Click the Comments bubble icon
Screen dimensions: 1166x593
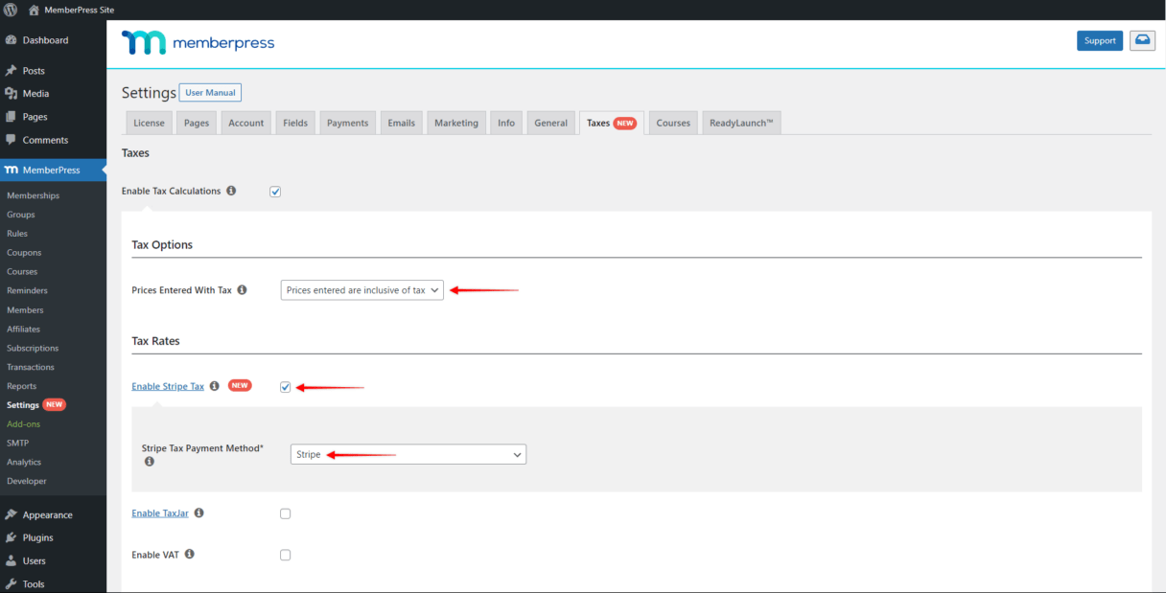click(x=11, y=140)
